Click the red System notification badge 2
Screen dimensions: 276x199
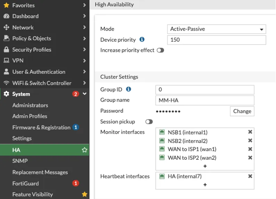tap(75, 94)
